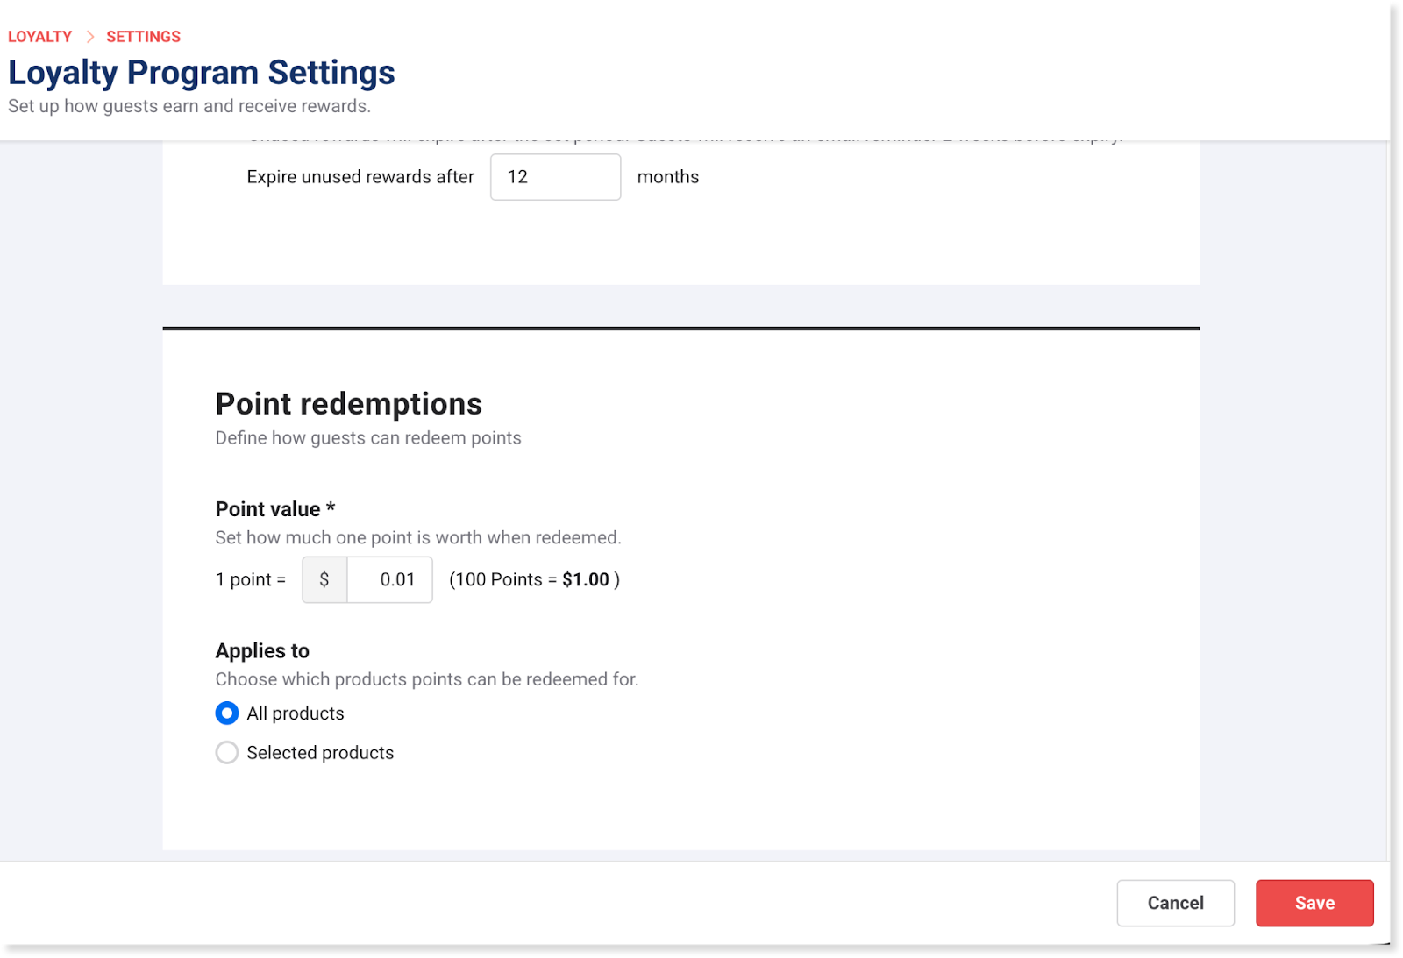Click the 'Expire unused rewards after' label
Screen dimensions: 1403x958
click(360, 177)
